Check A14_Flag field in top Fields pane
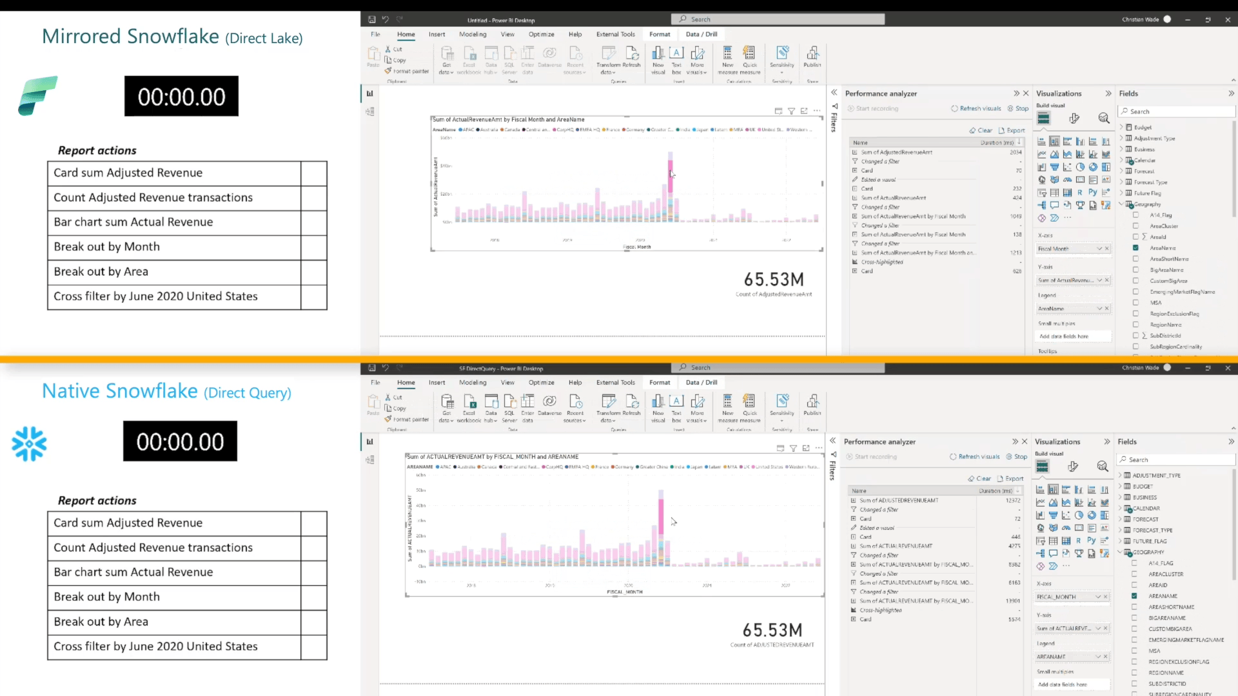This screenshot has height=696, width=1238. click(x=1135, y=215)
